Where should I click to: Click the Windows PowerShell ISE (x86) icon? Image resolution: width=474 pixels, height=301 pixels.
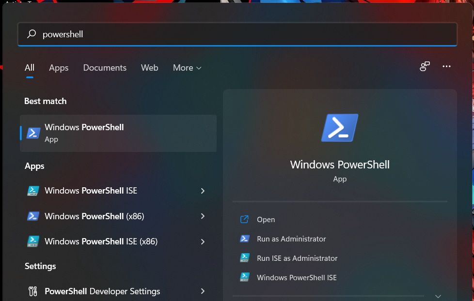coord(32,241)
